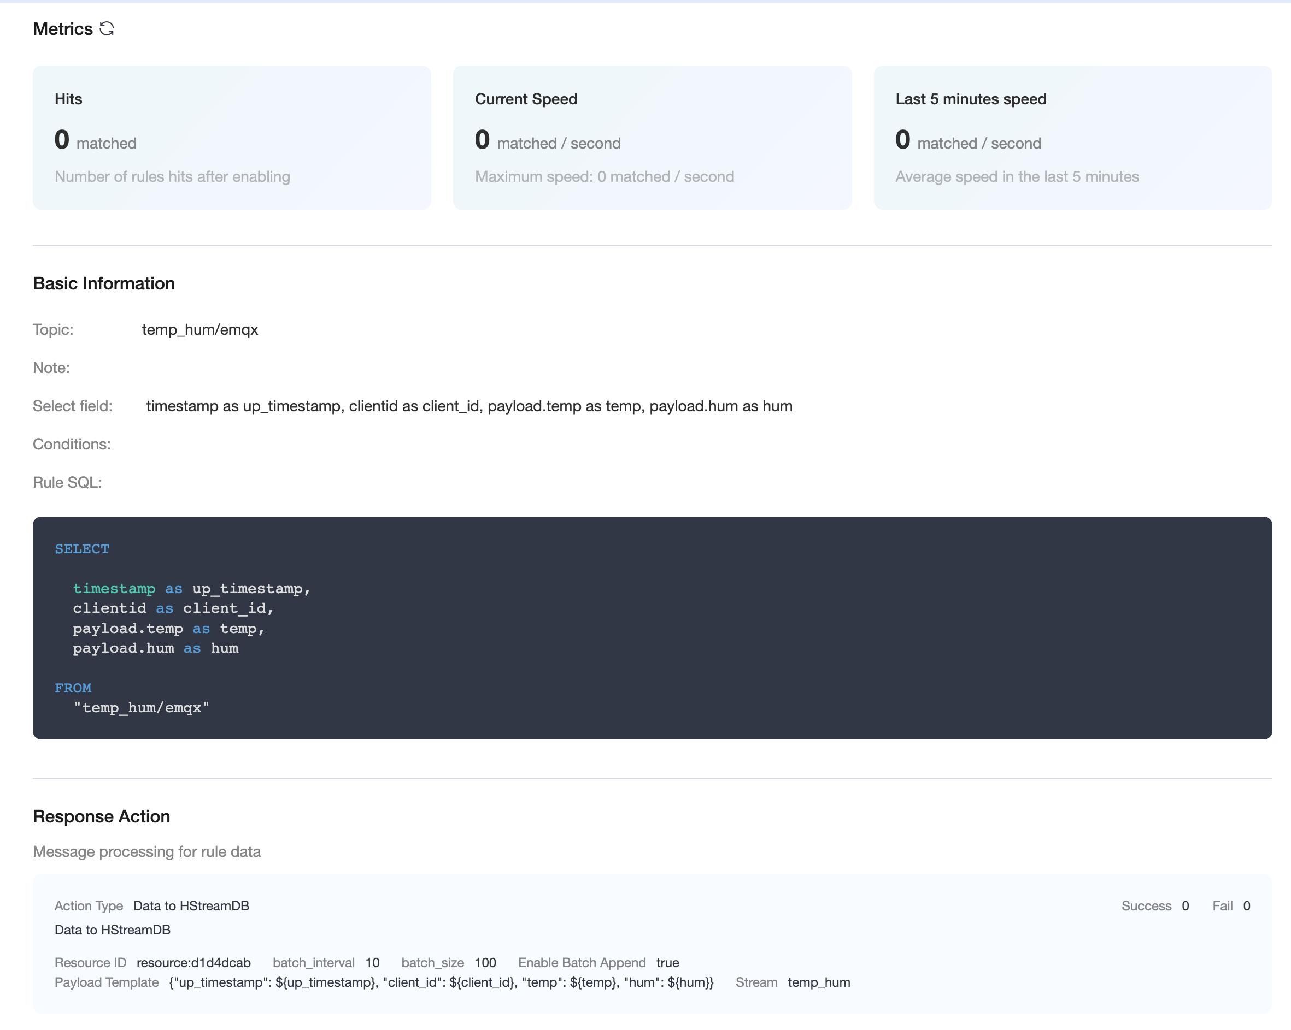Click the quoted "temp_hum/emqx" string in SQL

click(x=142, y=708)
